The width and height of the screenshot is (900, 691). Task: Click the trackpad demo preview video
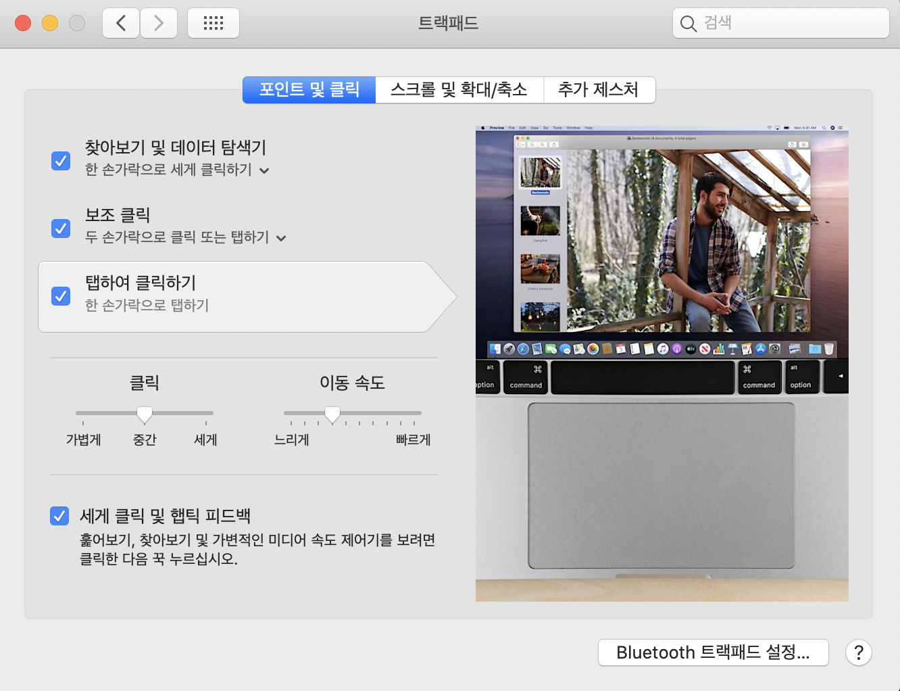[x=662, y=364]
